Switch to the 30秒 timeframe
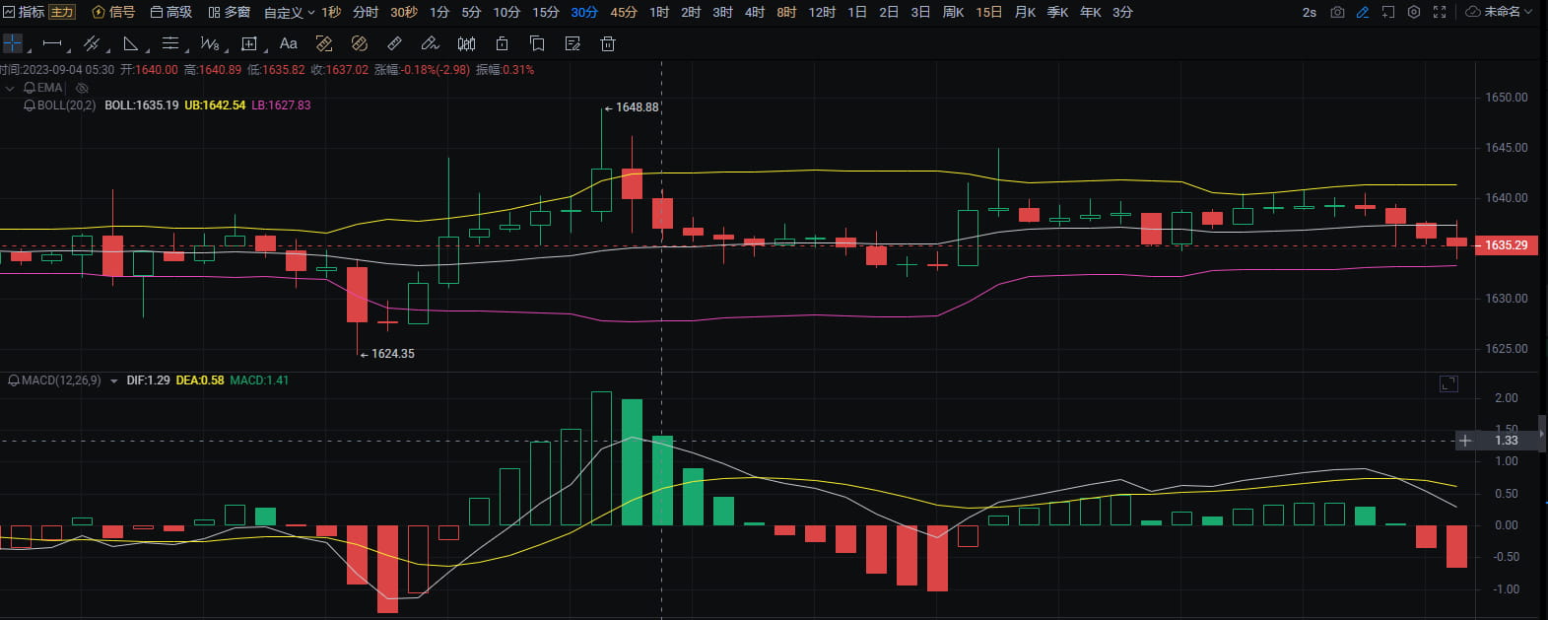 (404, 12)
